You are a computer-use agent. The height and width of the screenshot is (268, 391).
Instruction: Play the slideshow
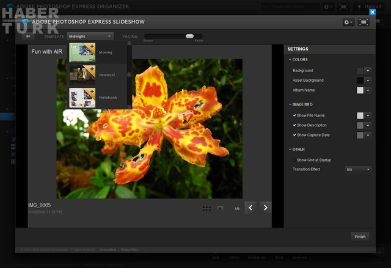(220, 208)
